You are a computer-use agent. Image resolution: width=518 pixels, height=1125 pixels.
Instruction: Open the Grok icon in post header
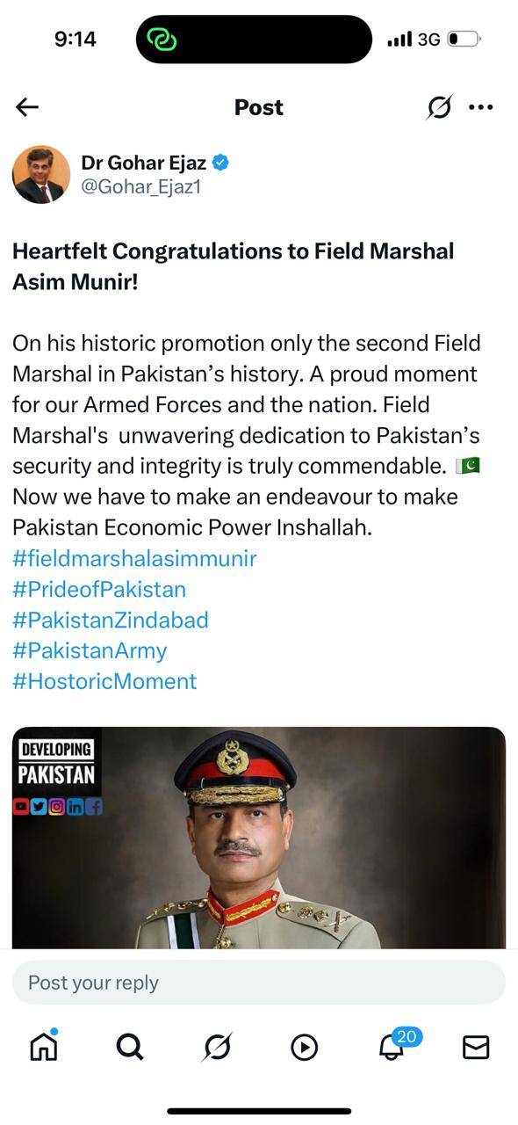click(439, 107)
